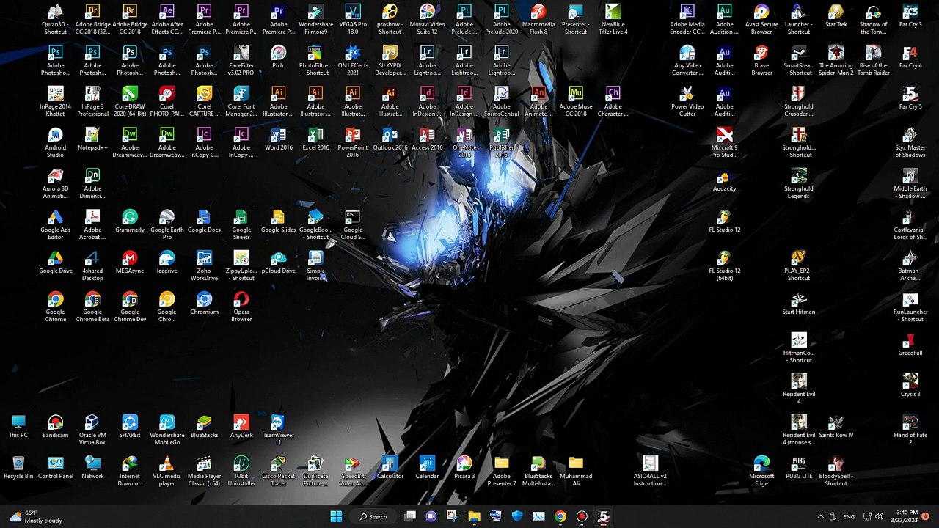This screenshot has height=528, width=939.
Task: Select the Adobe After Effects icon
Action: pos(167,19)
